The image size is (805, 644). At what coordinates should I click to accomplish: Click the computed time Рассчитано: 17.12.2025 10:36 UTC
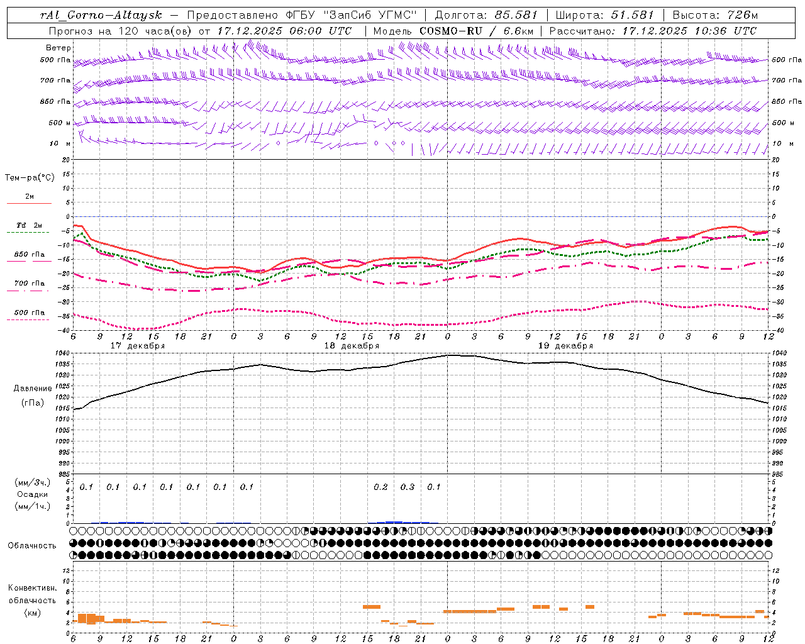pos(652,31)
